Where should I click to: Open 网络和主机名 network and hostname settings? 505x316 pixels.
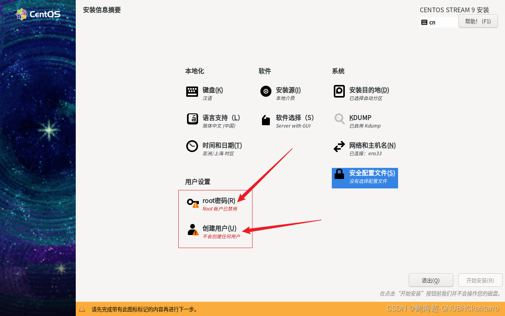point(339,147)
